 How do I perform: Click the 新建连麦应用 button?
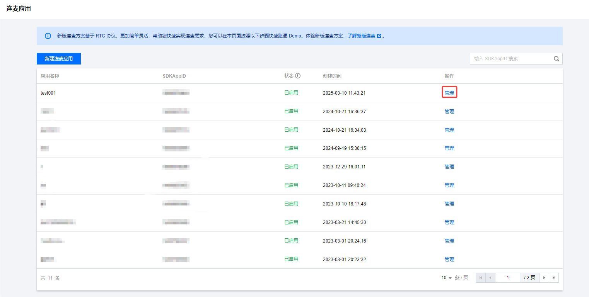coord(59,59)
